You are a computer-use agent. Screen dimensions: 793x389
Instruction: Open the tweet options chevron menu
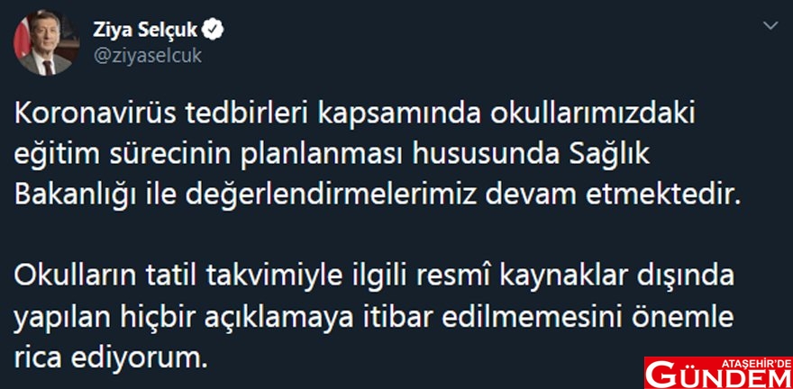click(x=770, y=26)
